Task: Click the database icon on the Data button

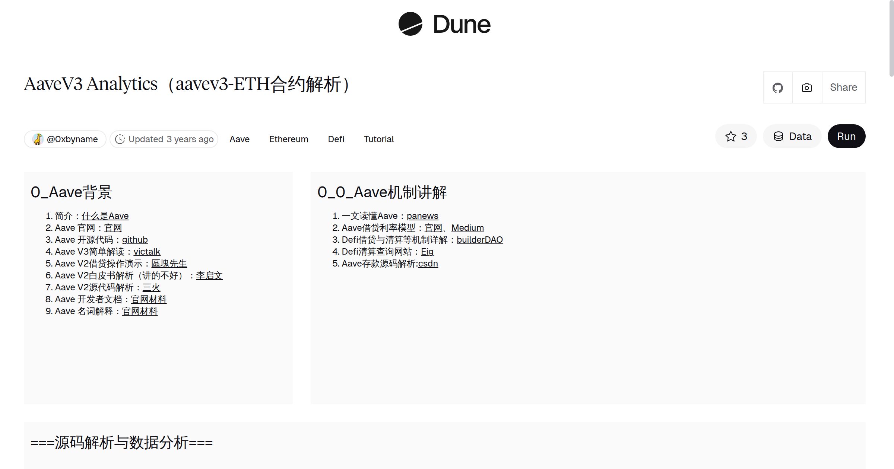Action: (779, 136)
